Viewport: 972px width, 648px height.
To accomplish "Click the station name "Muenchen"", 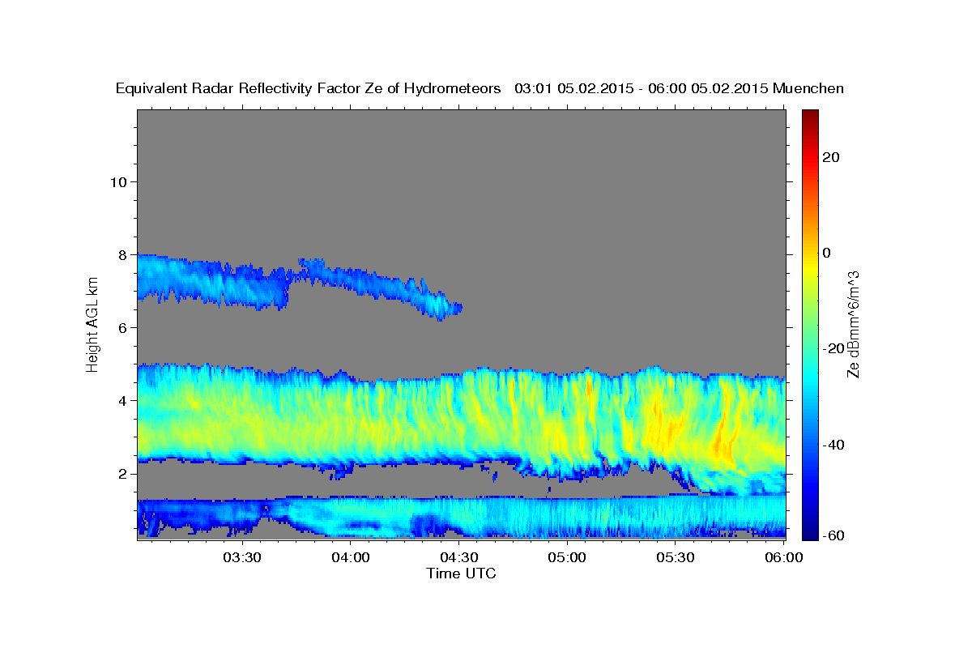I will (808, 89).
